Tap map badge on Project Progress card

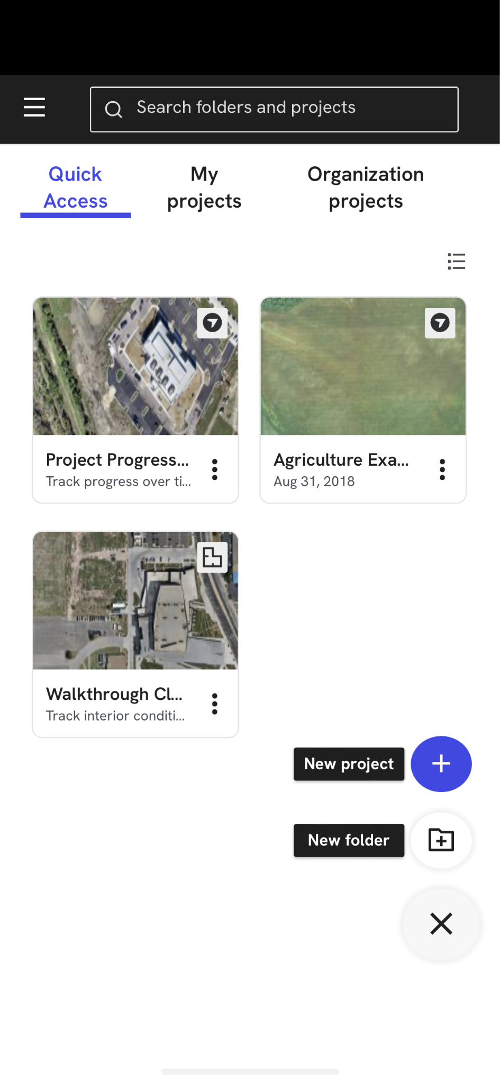[212, 323]
